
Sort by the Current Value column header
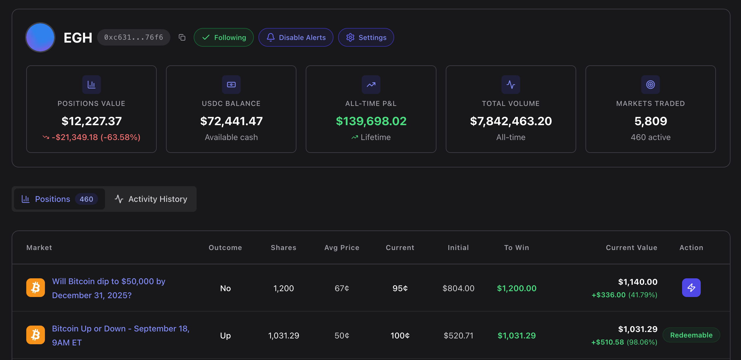pos(631,247)
